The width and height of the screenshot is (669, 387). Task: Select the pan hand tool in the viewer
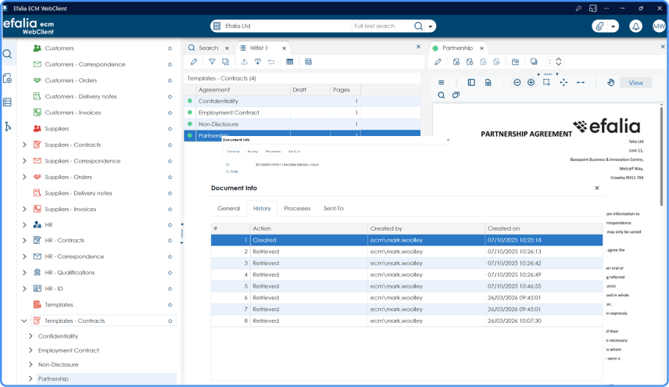coord(610,82)
